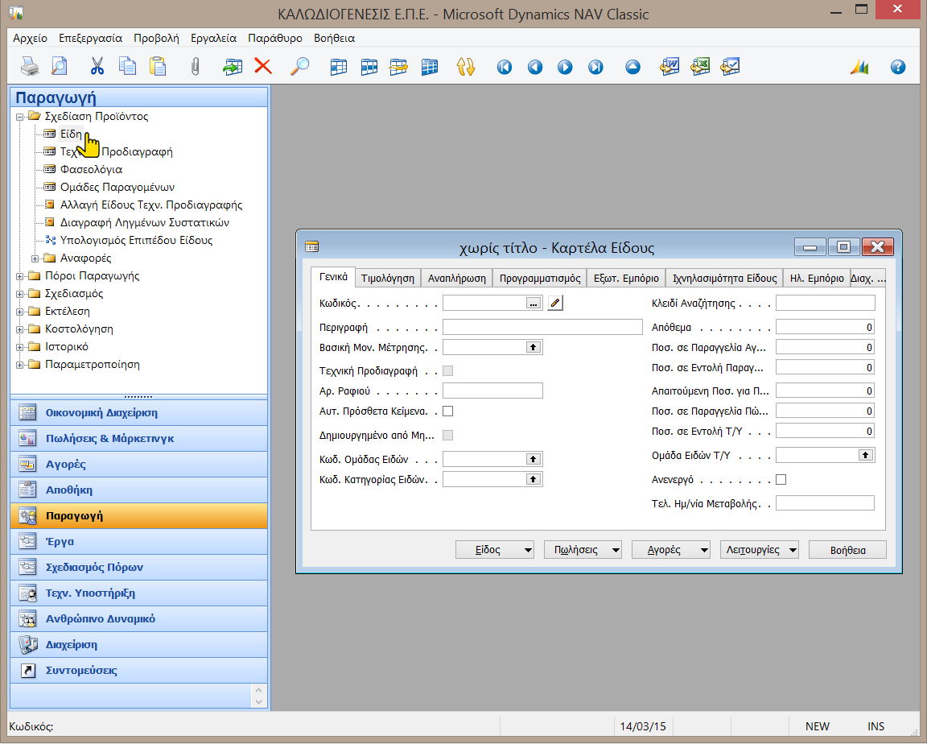Open Κωδικός field assist button
The image size is (927, 744).
(534, 304)
